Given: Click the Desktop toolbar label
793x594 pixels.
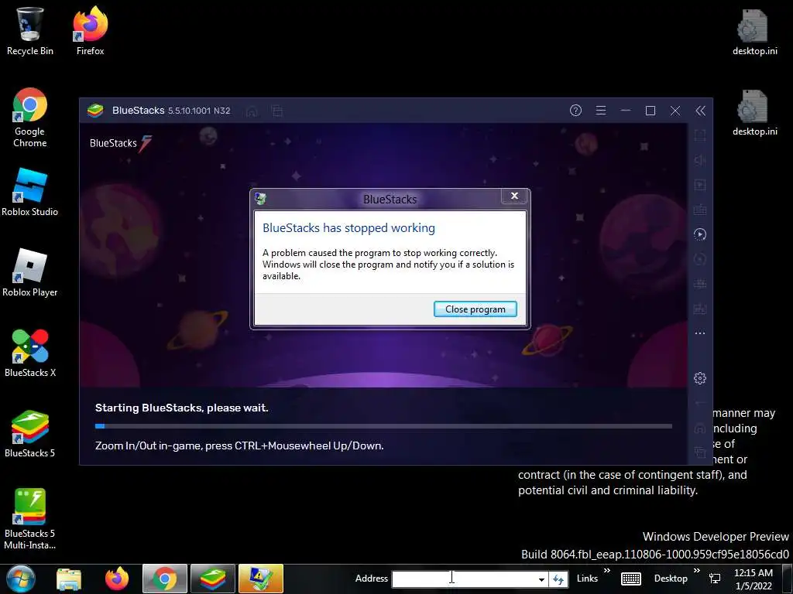Looking at the screenshot, I should click(671, 579).
